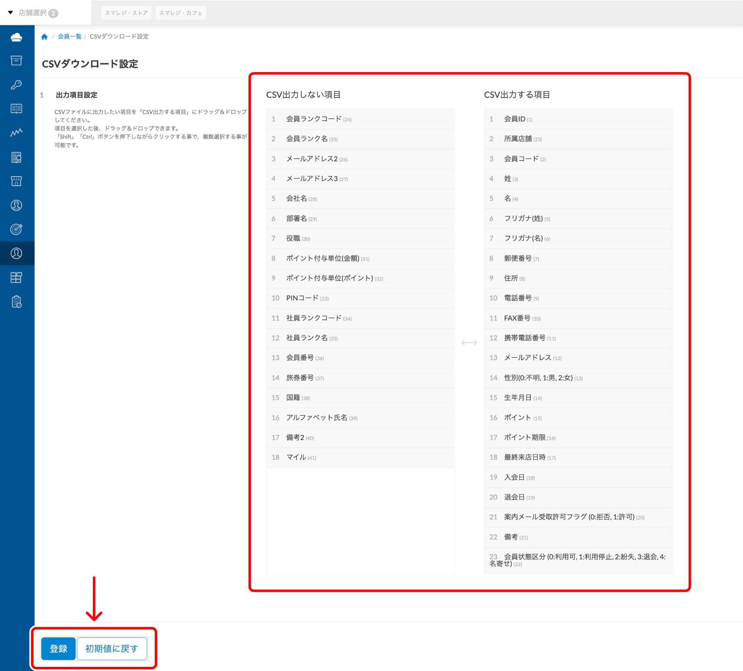
Task: Select 会員ランクコード in non-output list
Action: pyautogui.click(x=313, y=119)
